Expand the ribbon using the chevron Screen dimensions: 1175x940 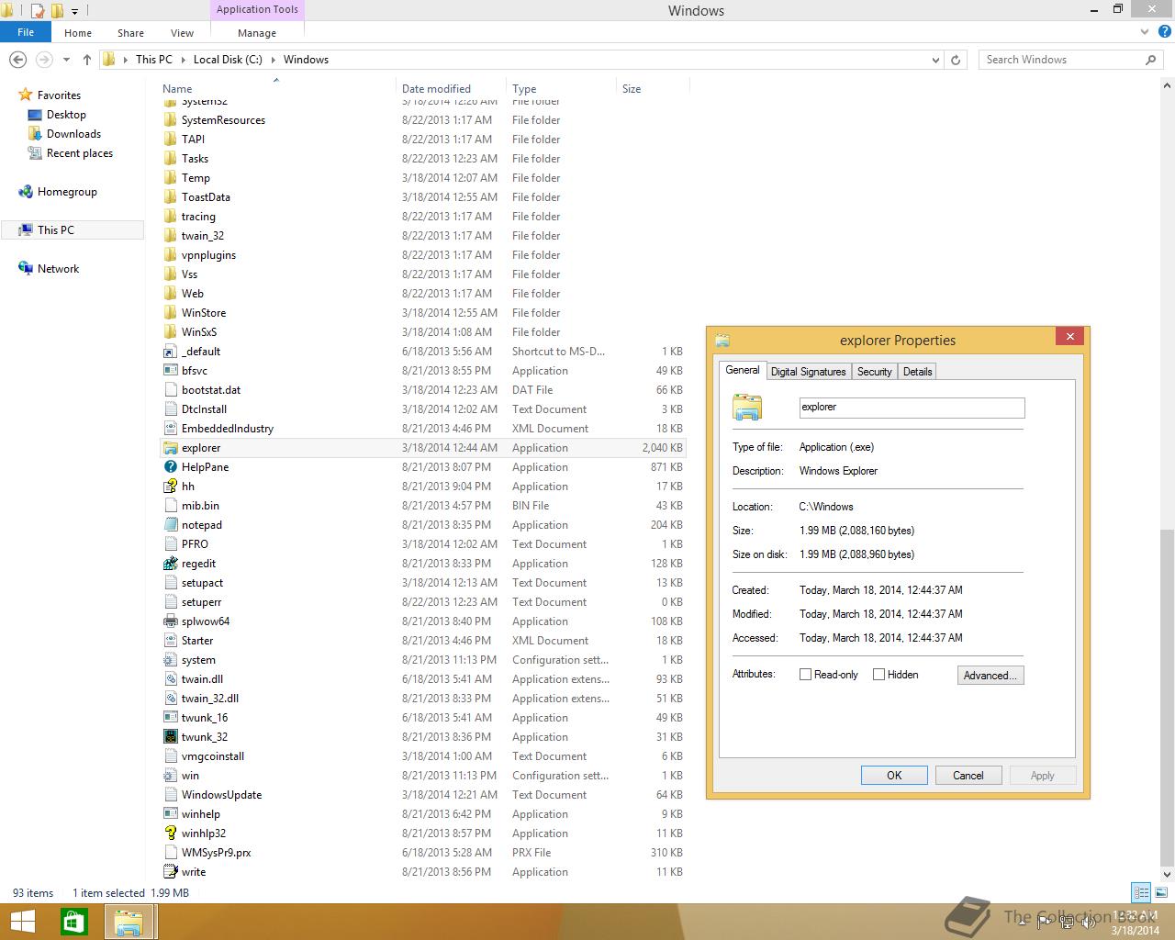1144,32
